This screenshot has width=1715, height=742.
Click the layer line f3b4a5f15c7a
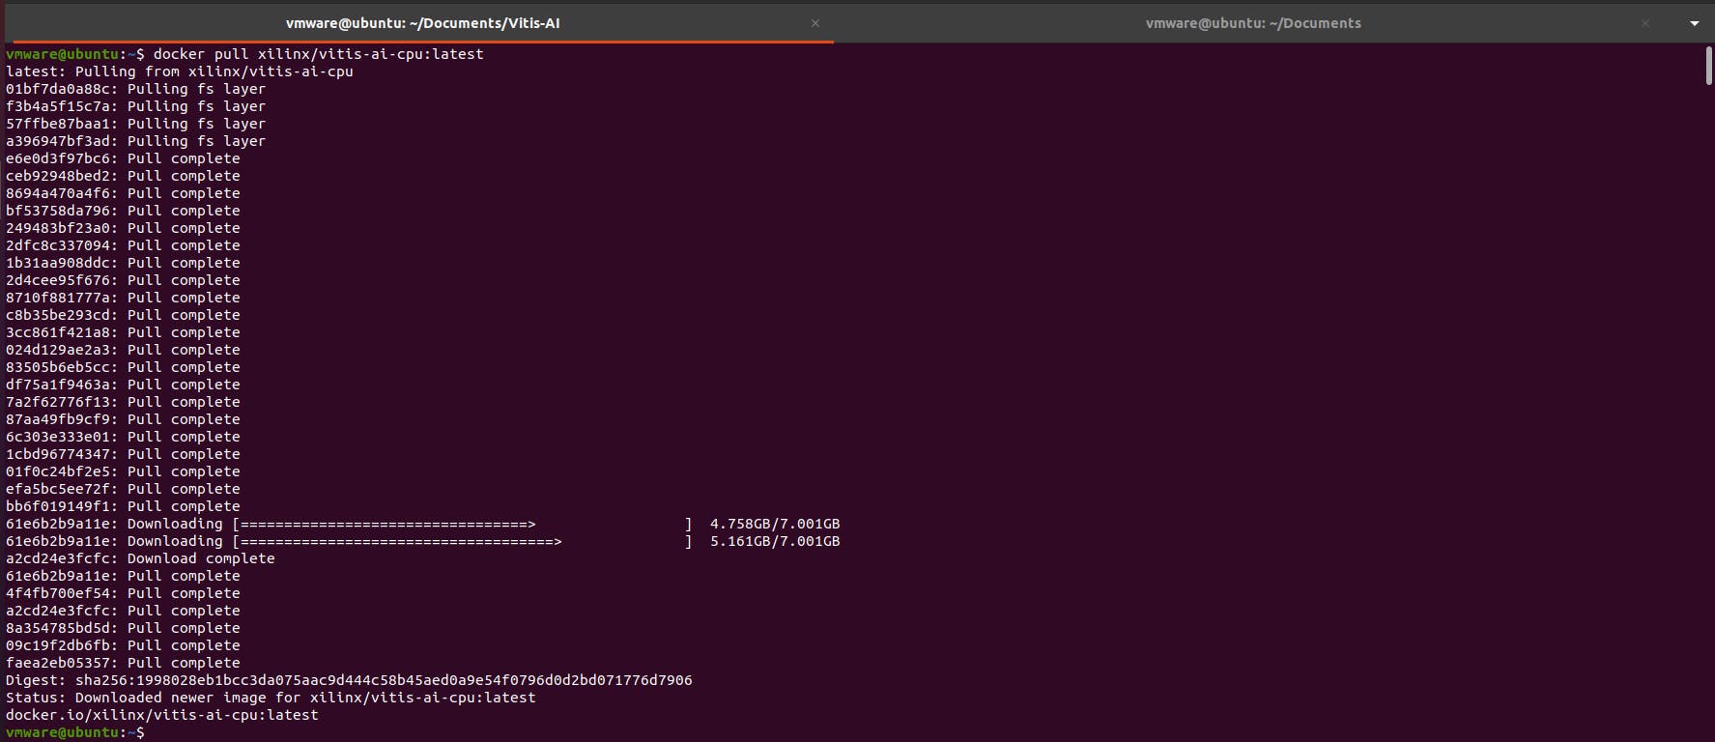(x=135, y=106)
